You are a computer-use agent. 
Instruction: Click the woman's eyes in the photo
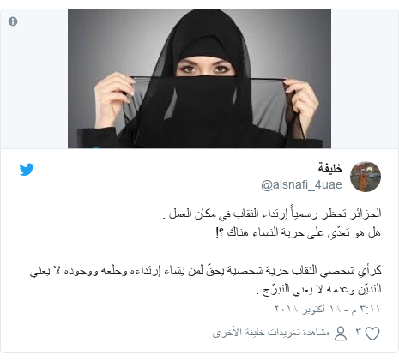tap(205, 69)
